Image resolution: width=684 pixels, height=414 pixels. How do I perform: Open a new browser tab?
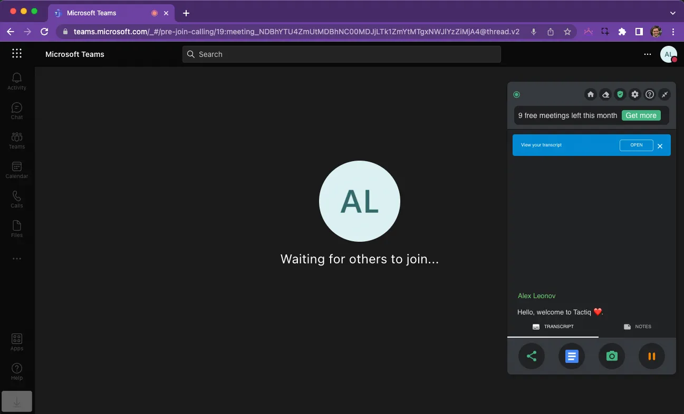186,13
